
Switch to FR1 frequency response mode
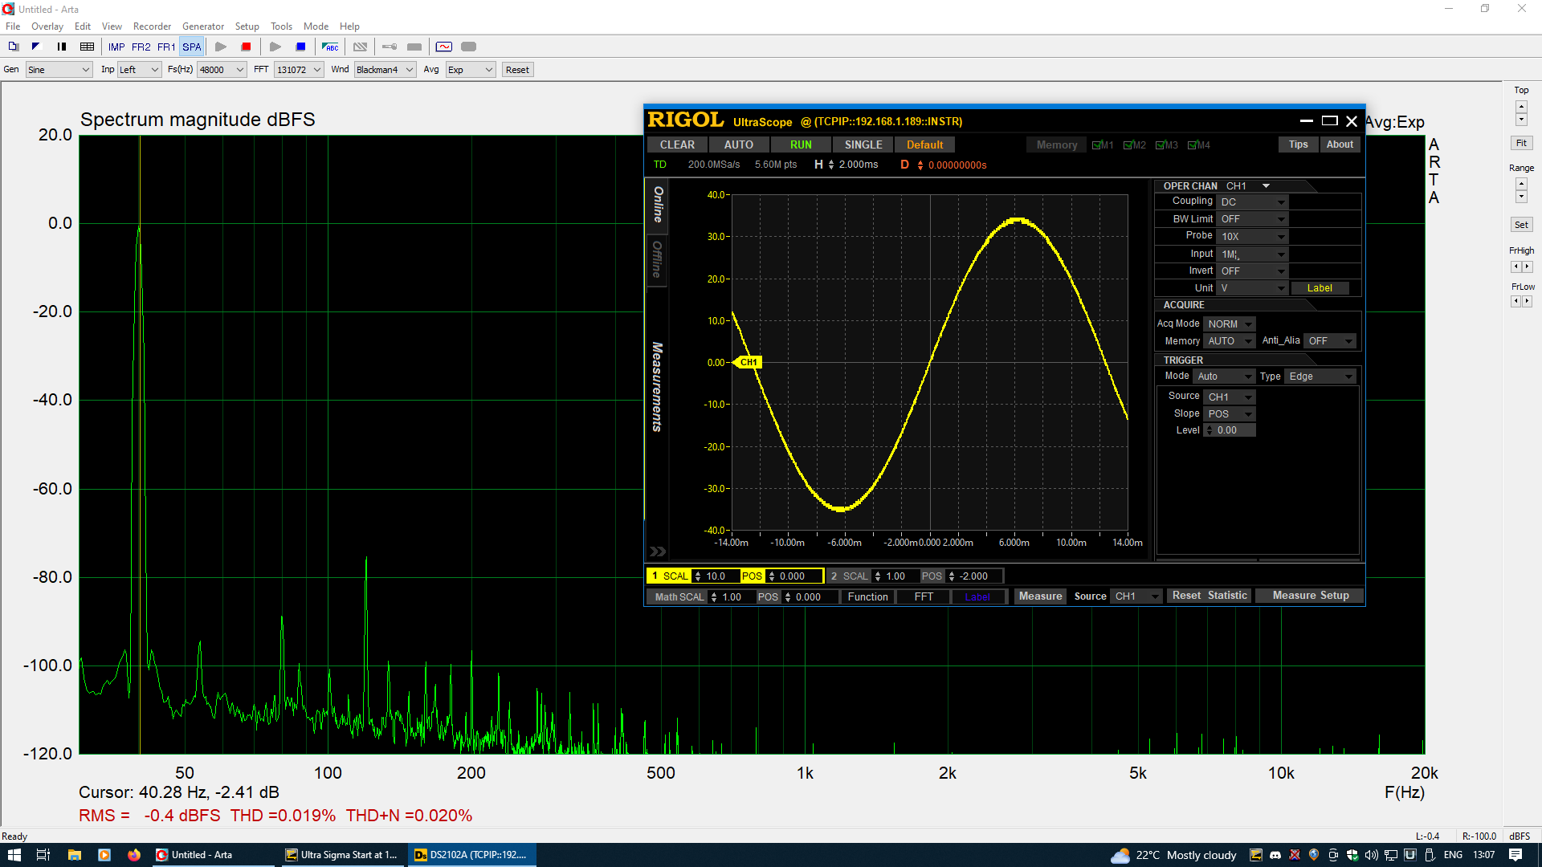[166, 47]
